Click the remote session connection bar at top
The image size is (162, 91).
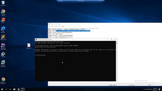(x=80, y=1)
